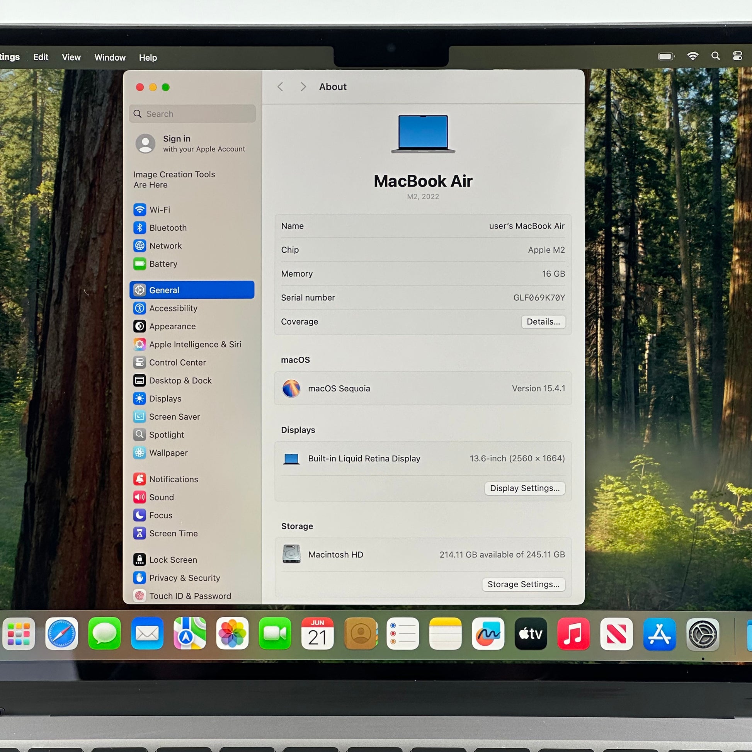The width and height of the screenshot is (752, 752).
Task: Click the serial number GLF069K70Y
Action: (x=539, y=298)
